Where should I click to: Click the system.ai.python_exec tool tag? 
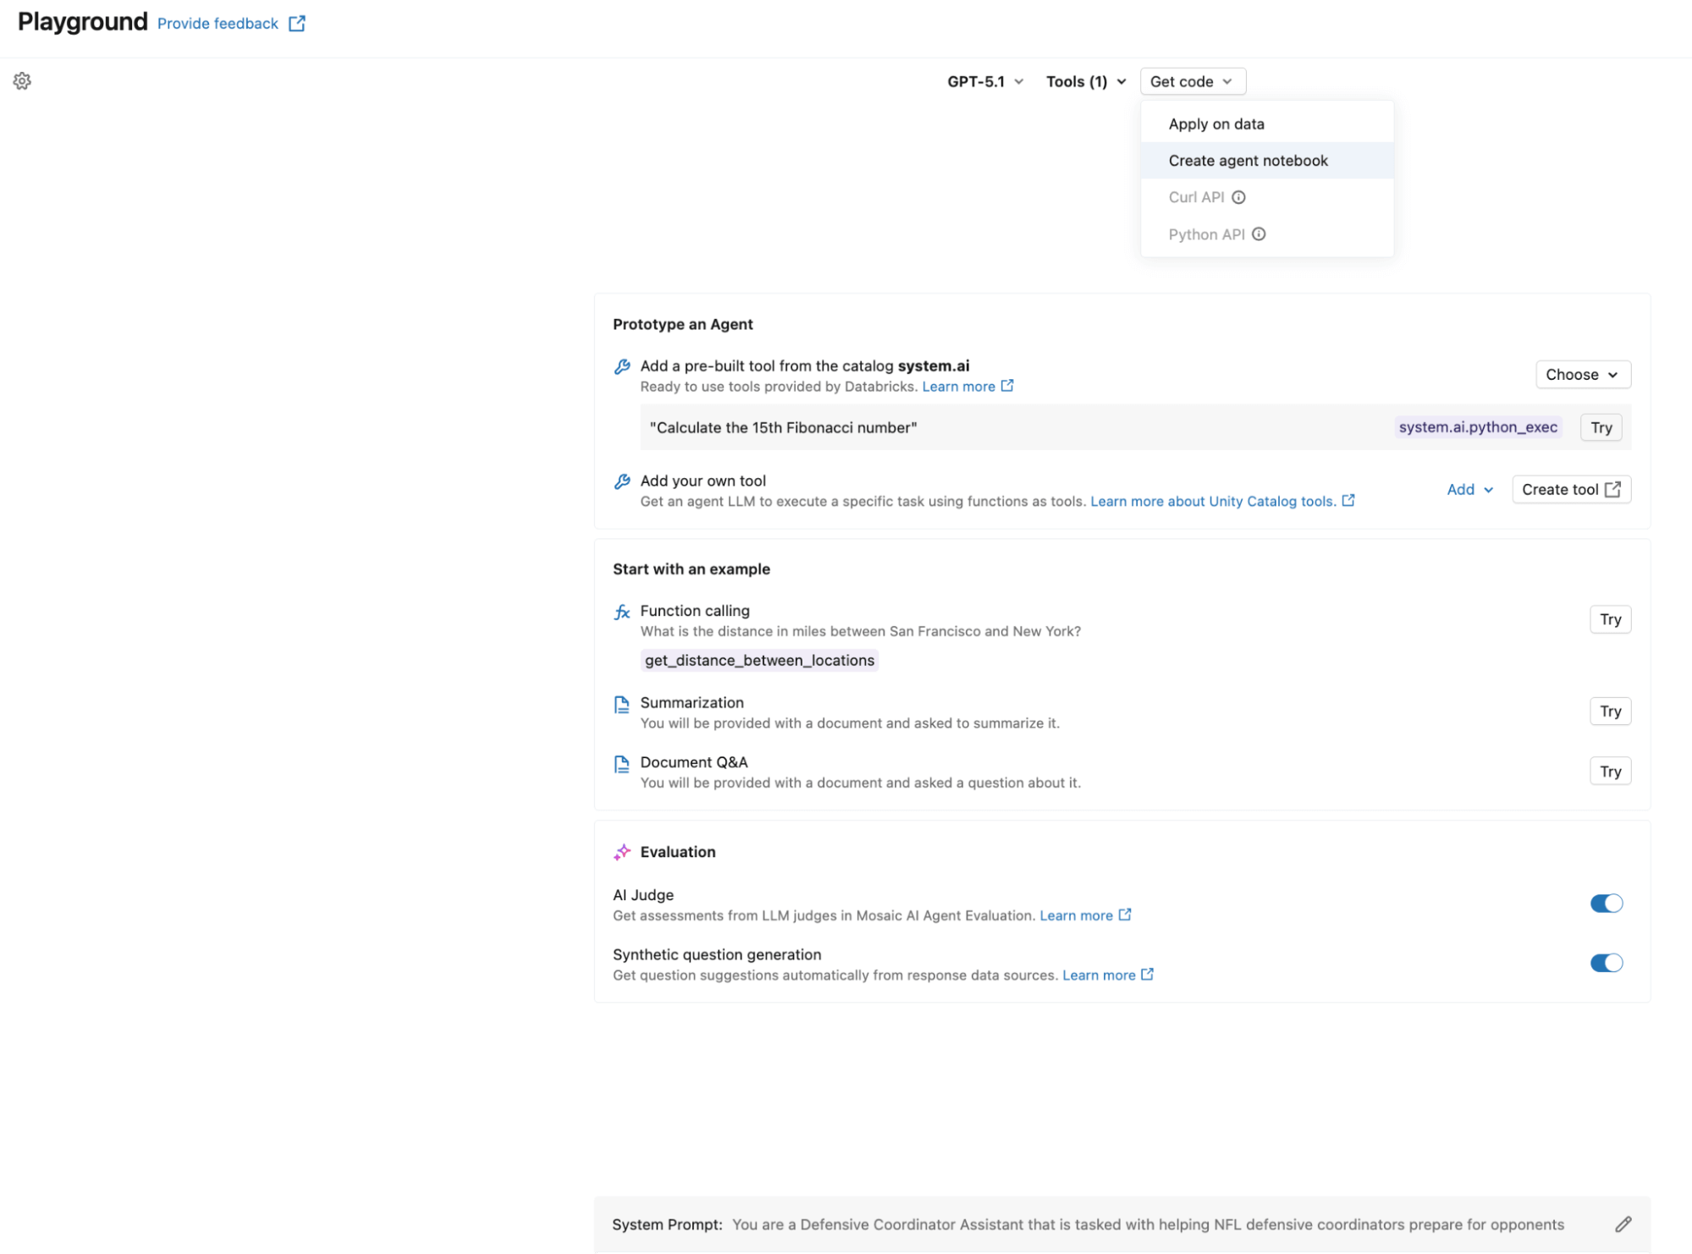pos(1477,427)
